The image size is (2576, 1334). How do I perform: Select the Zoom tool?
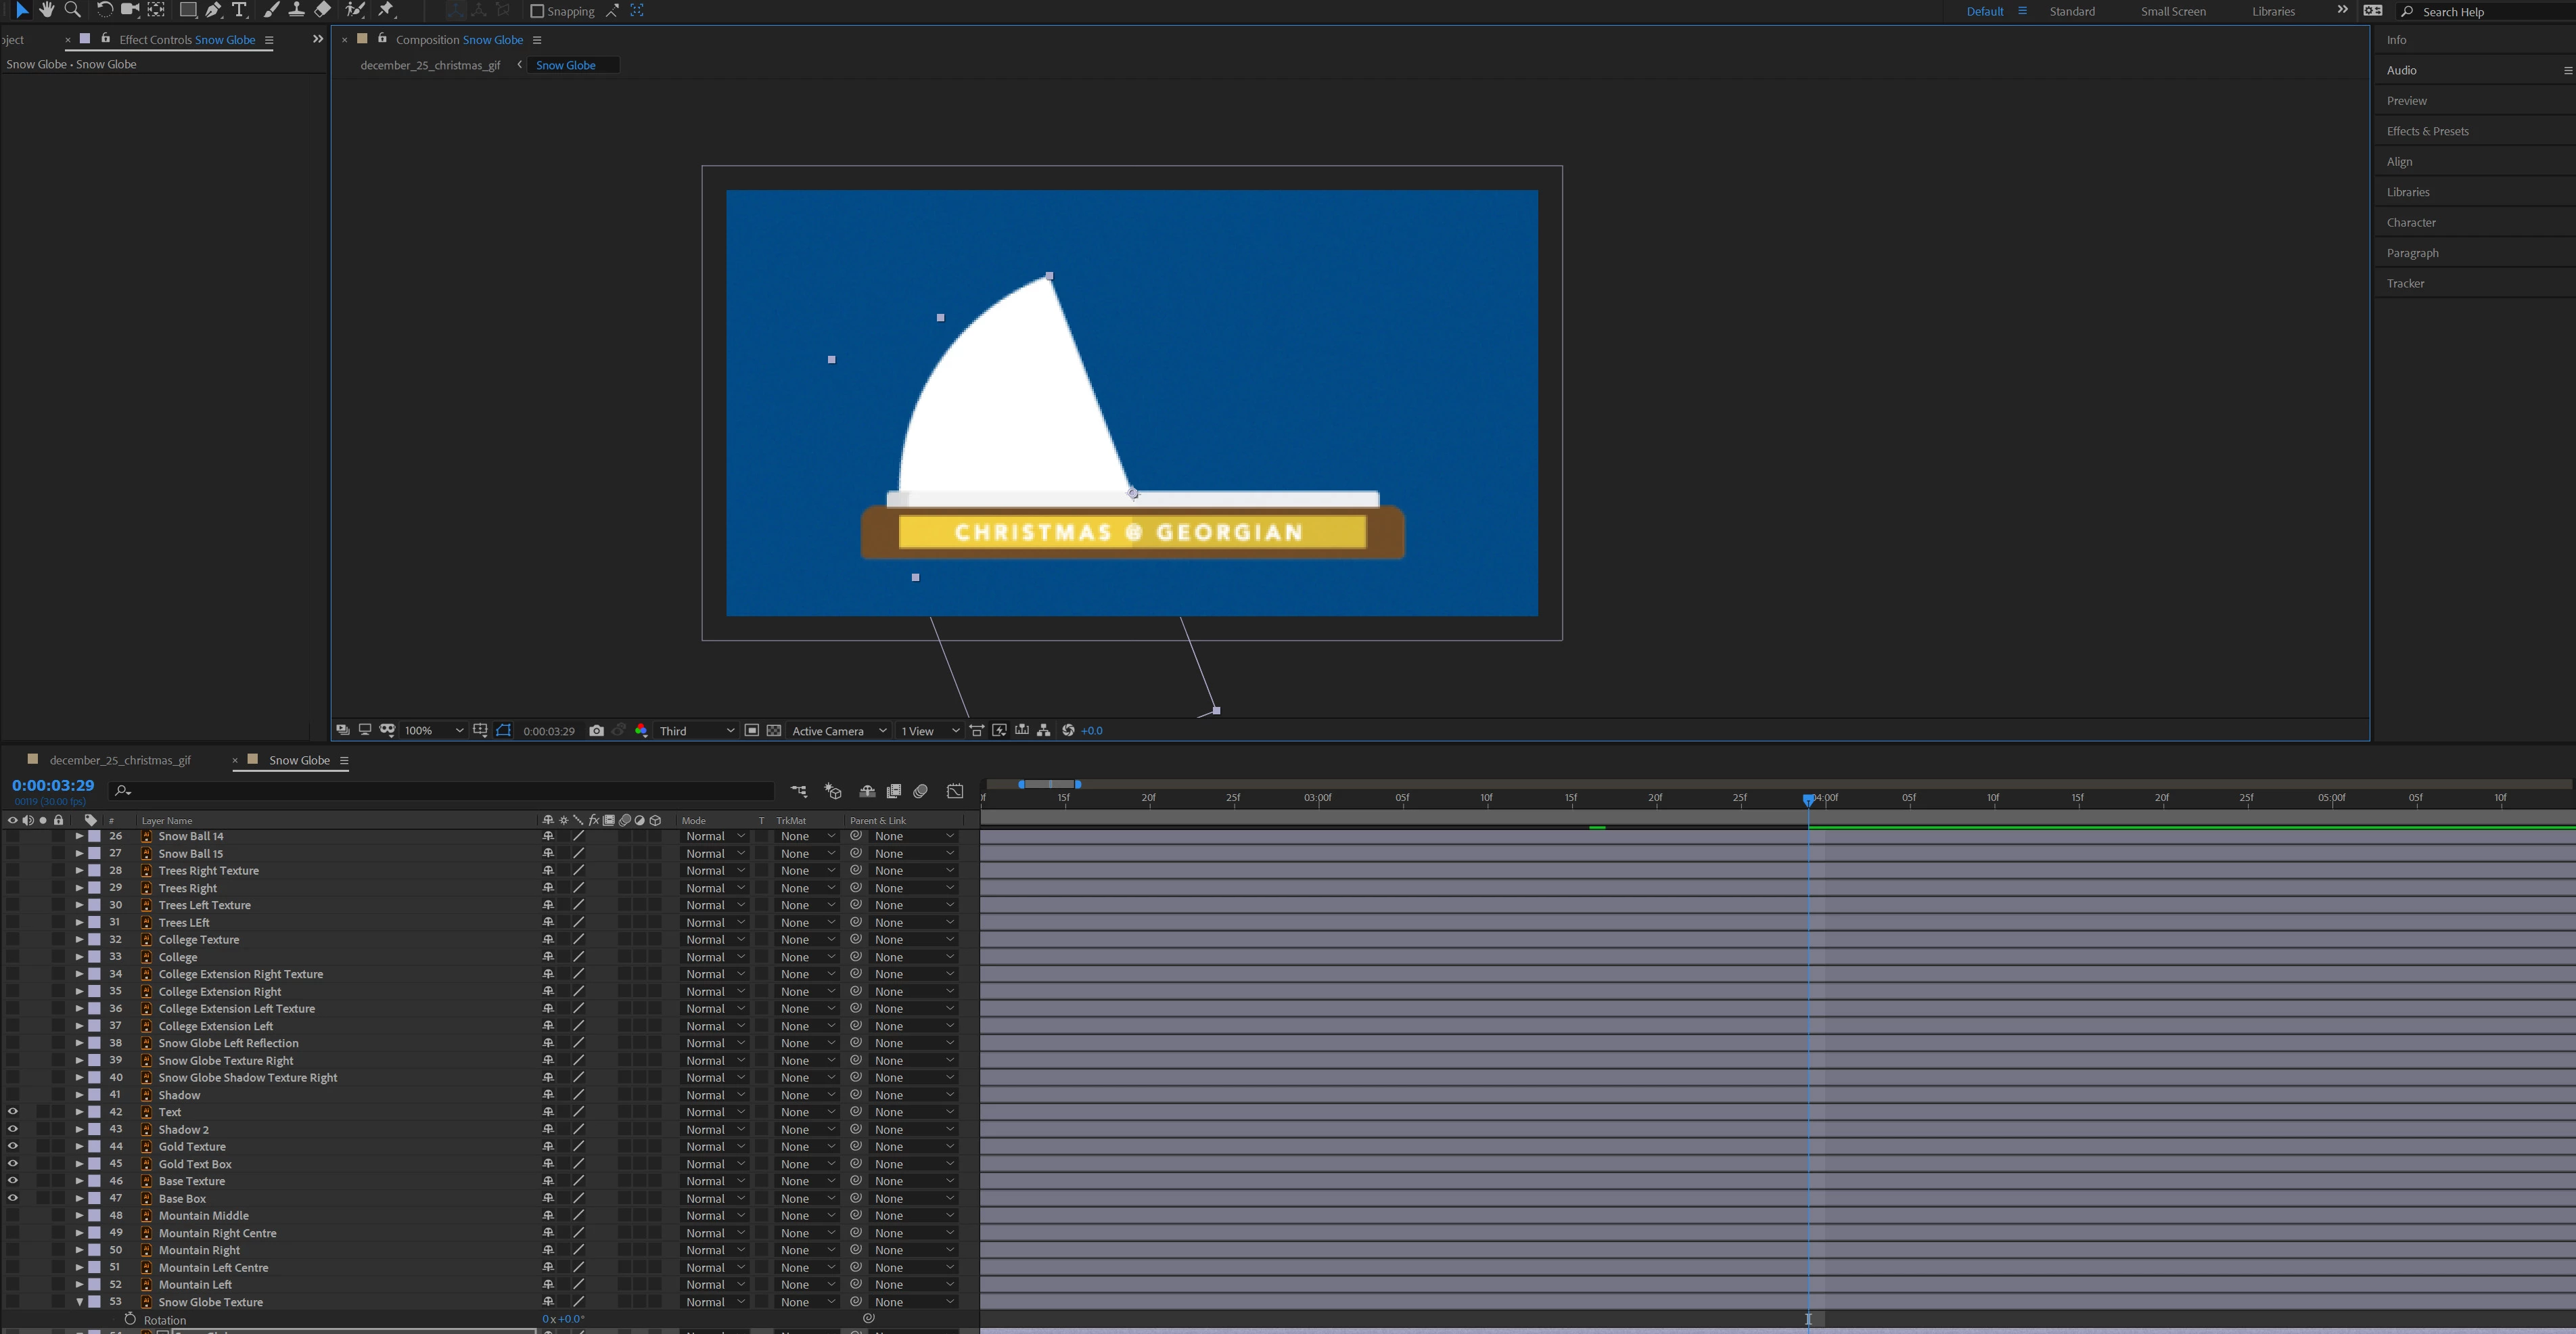pos(72,10)
